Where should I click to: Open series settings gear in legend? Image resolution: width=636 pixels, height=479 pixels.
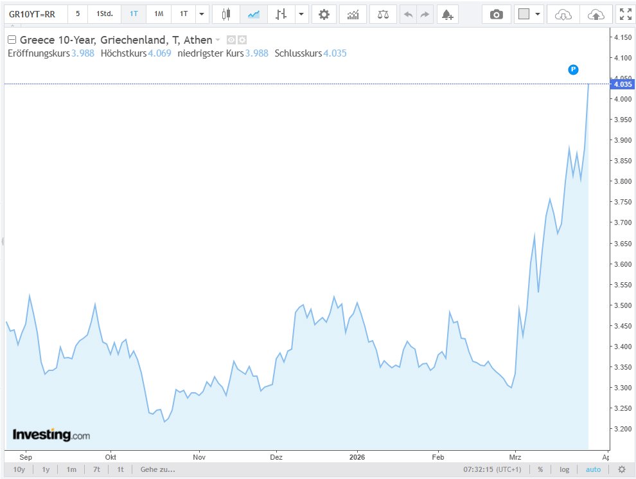(x=242, y=40)
